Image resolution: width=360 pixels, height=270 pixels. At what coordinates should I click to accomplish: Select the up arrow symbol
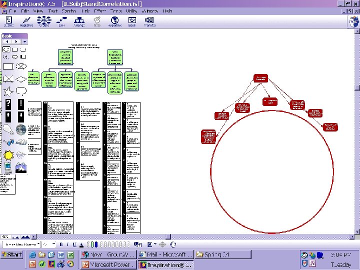coord(8,116)
